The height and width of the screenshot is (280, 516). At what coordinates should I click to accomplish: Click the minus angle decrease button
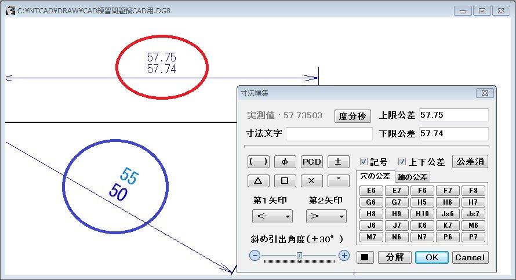click(x=255, y=256)
